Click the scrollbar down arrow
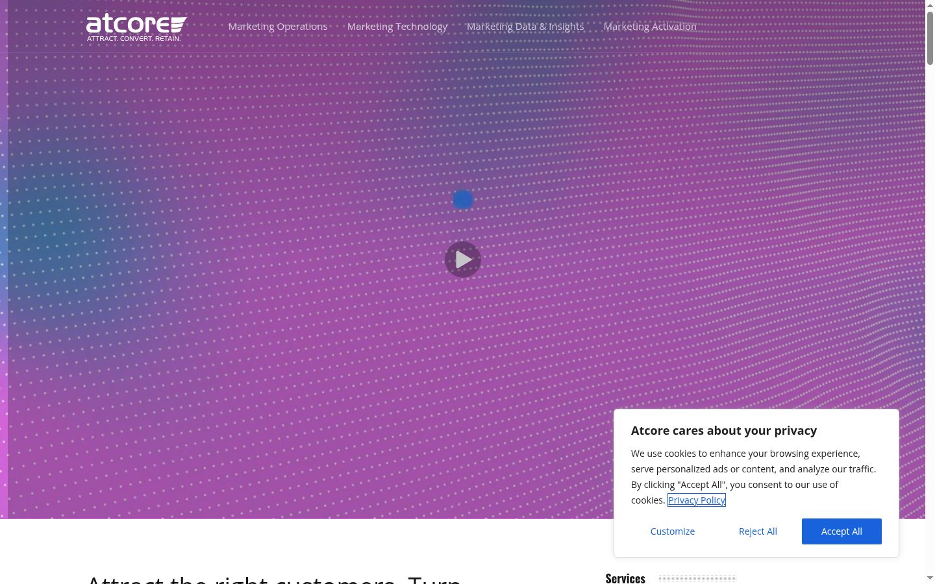This screenshot has height=584, width=935. point(930,578)
